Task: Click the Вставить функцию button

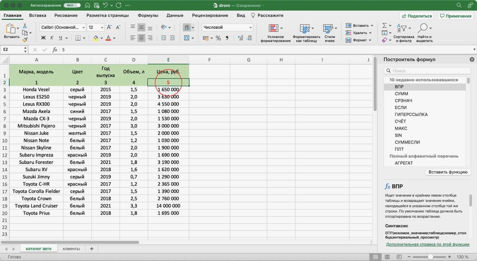Action: click(x=448, y=172)
